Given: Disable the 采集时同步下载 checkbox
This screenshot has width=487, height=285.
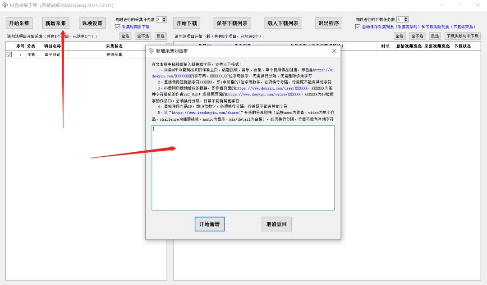Looking at the screenshot, I should (x=118, y=27).
